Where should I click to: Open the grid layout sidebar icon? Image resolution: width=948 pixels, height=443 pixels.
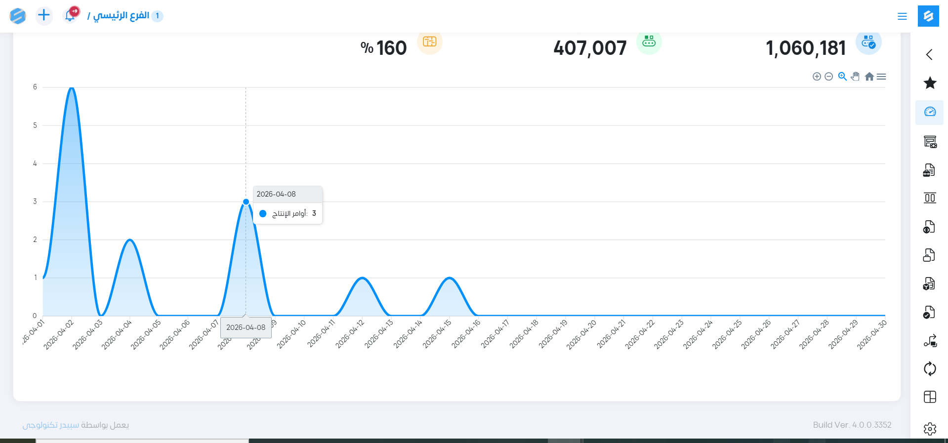(x=930, y=397)
